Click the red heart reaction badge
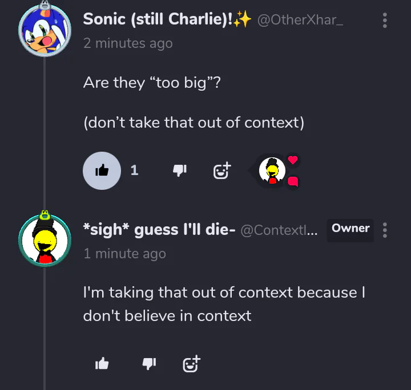The image size is (411, 390). click(x=293, y=160)
